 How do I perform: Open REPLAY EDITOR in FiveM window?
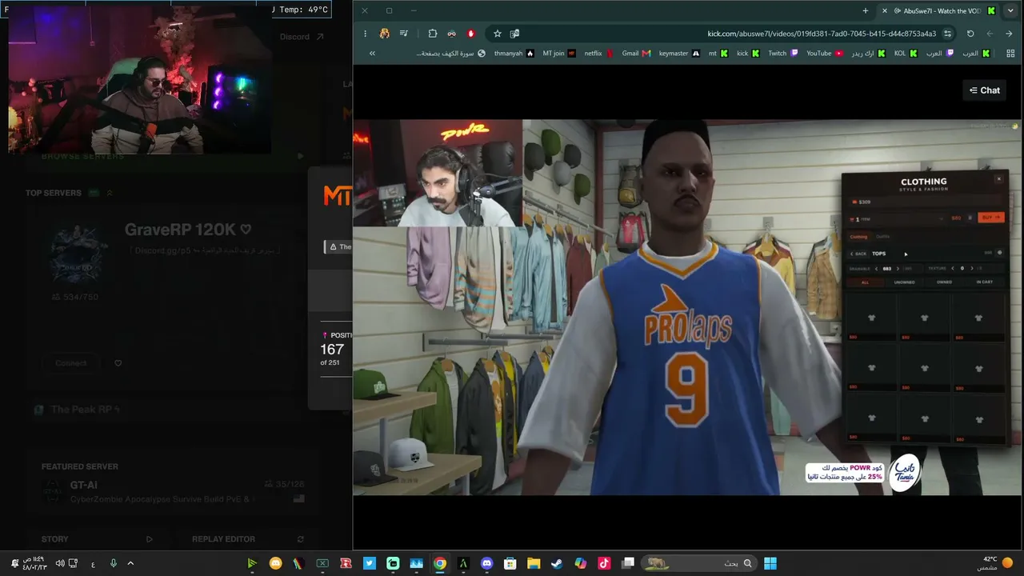248,539
